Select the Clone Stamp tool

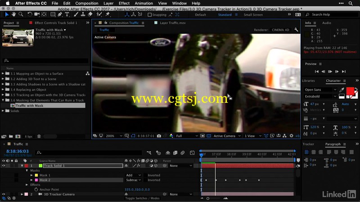[x=83, y=14]
